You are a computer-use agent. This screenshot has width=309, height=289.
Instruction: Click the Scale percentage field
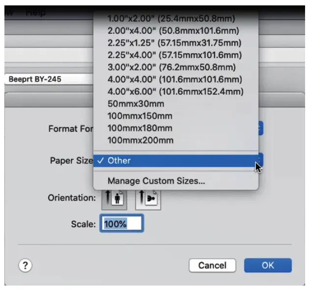(122, 224)
